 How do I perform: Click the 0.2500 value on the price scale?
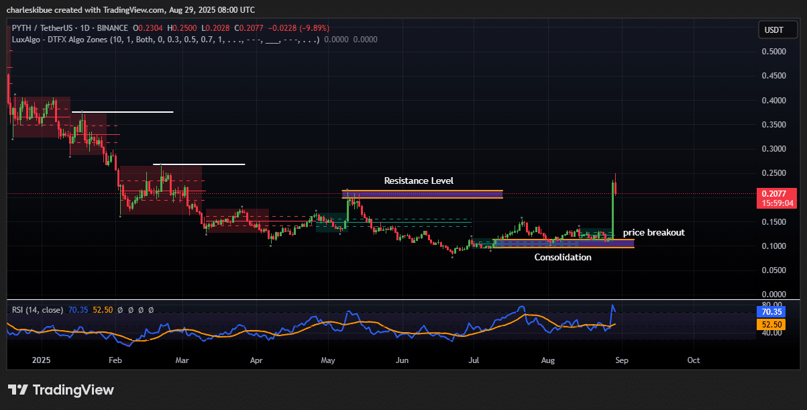773,173
